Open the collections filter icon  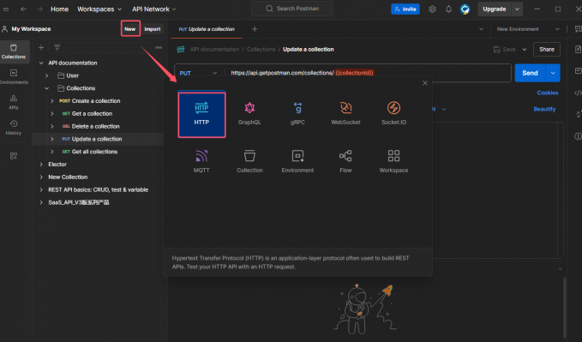tap(57, 47)
